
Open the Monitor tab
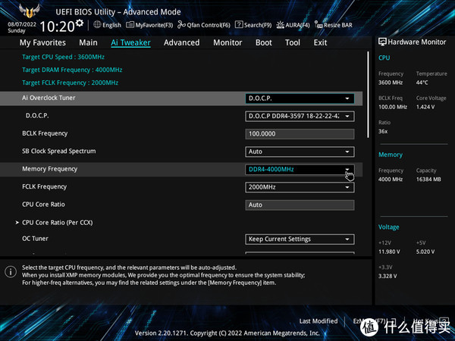[227, 42]
